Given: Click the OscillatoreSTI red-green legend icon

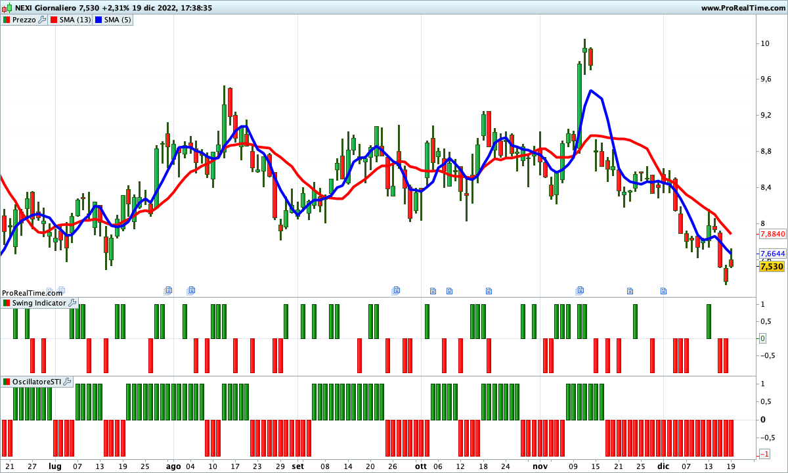Looking at the screenshot, I should (7, 382).
